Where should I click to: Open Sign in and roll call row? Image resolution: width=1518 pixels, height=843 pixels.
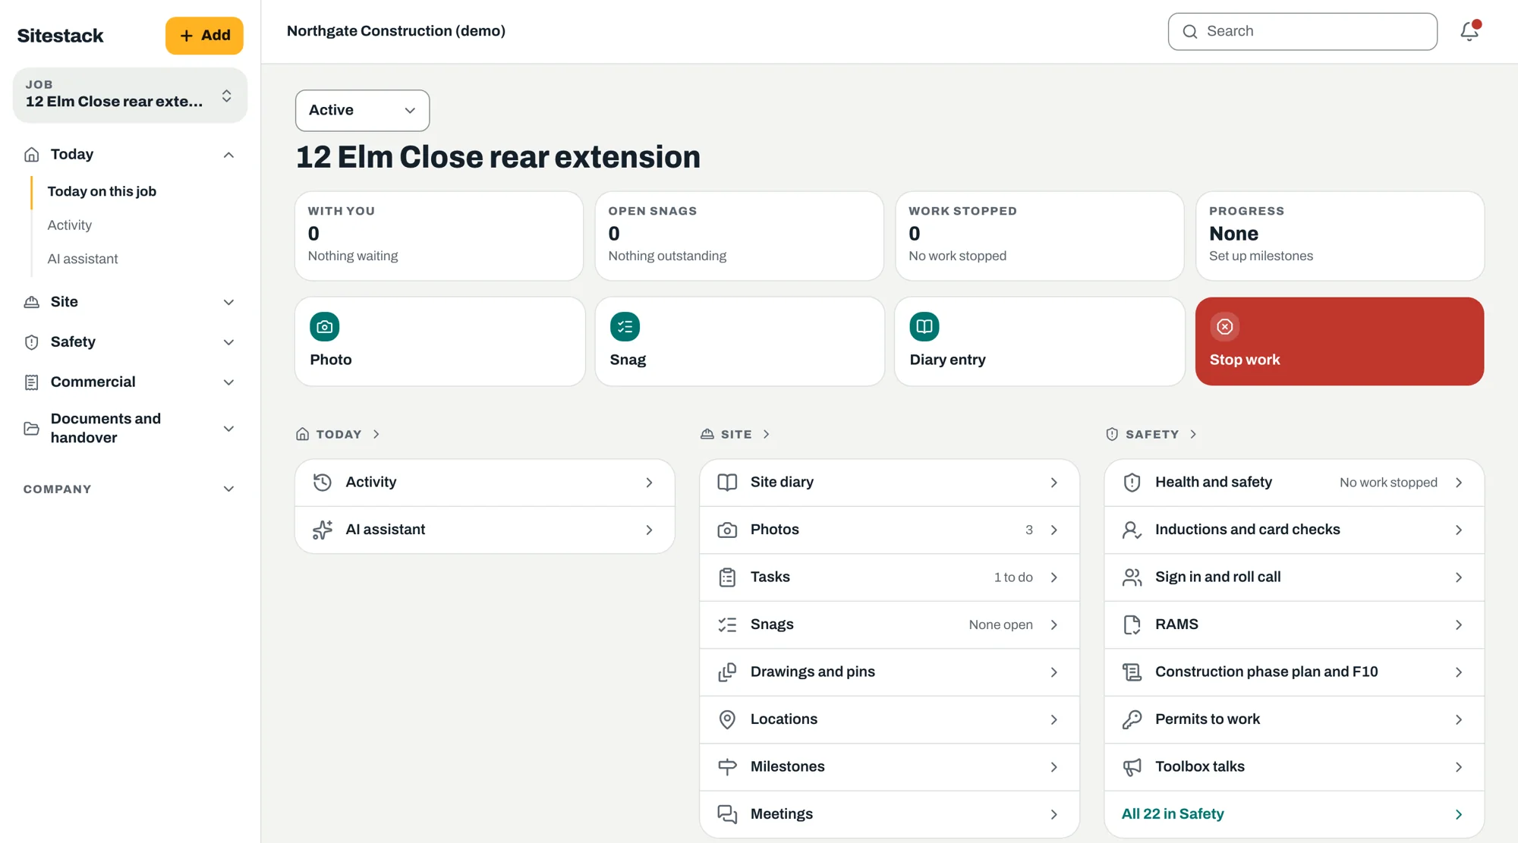(x=1294, y=577)
